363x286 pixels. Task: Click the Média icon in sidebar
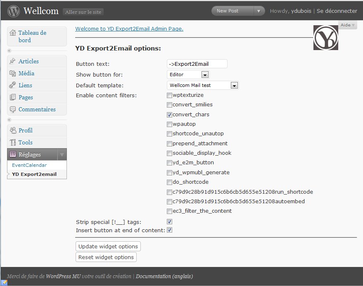coord(12,73)
